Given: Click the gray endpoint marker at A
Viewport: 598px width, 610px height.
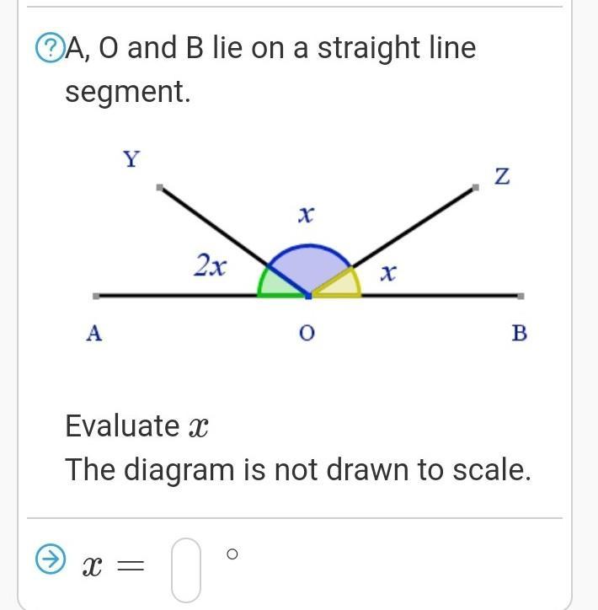Looking at the screenshot, I should tap(97, 296).
